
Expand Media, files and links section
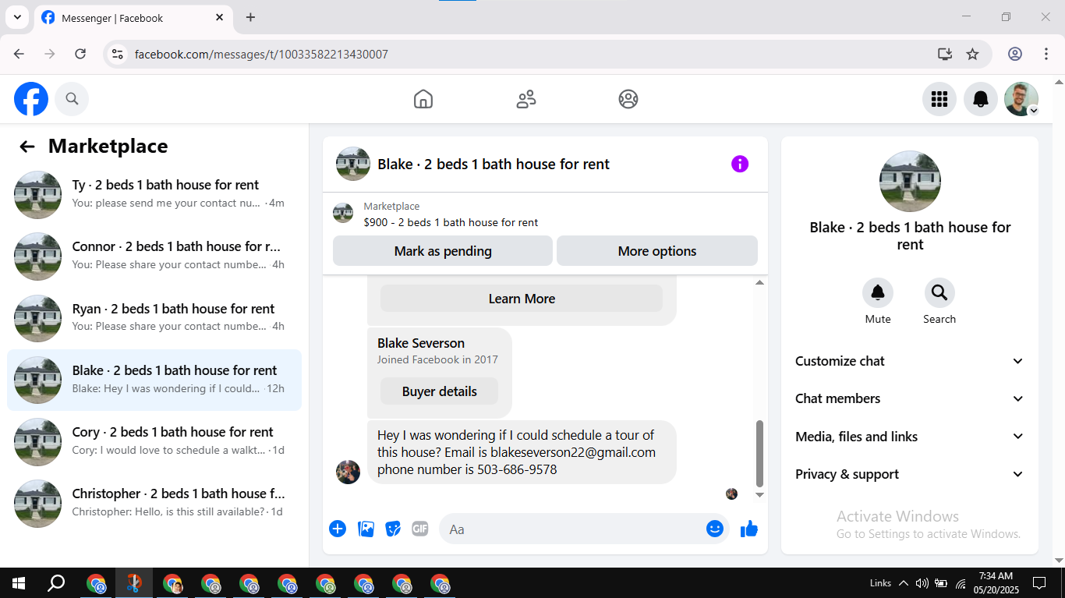point(910,437)
